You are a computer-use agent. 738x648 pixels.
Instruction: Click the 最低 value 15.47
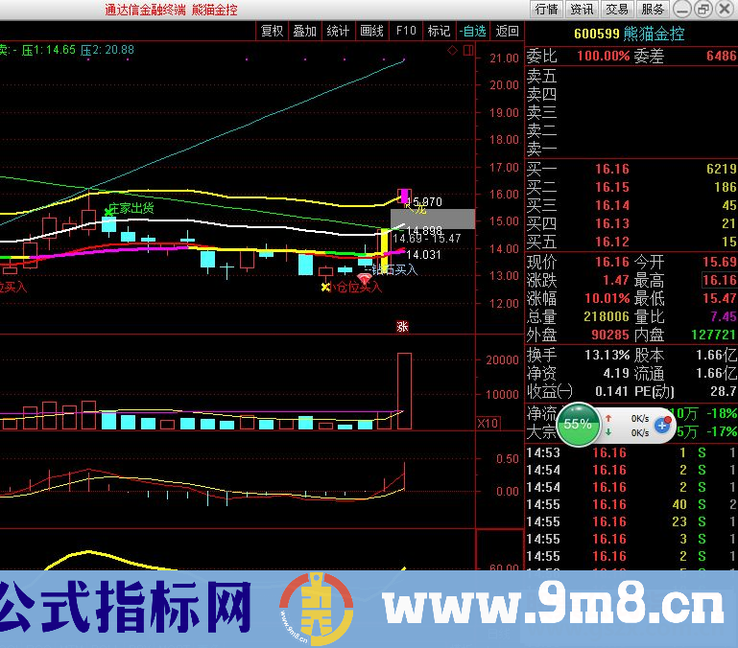720,298
